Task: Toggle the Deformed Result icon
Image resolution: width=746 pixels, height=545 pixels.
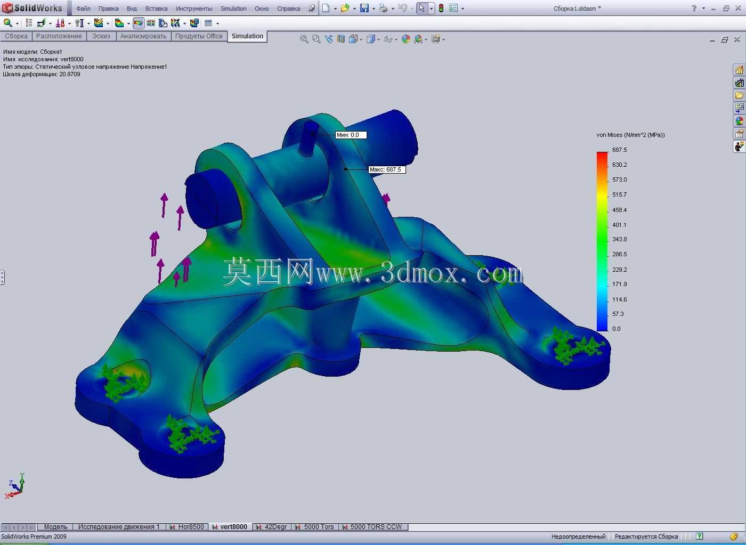Action: pyautogui.click(x=139, y=23)
